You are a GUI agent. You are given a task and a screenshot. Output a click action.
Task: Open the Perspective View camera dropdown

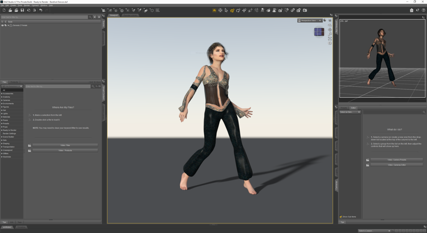coord(309,20)
